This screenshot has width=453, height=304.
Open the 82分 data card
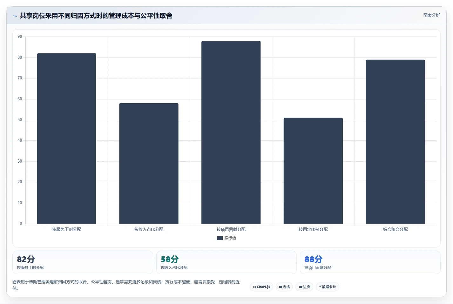83,262
